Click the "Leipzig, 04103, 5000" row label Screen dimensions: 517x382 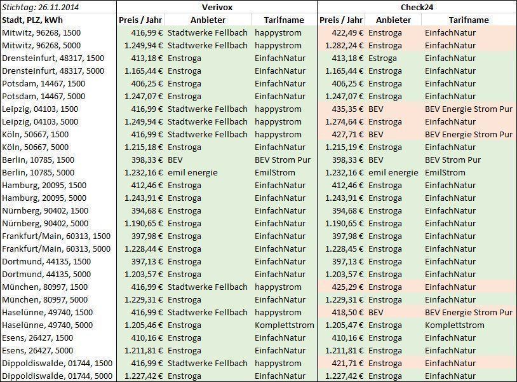pos(40,122)
